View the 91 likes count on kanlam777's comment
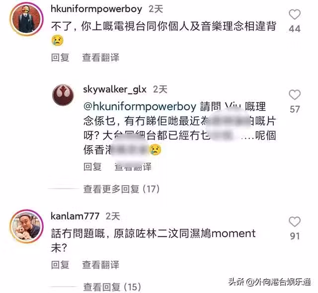 [x=295, y=236]
